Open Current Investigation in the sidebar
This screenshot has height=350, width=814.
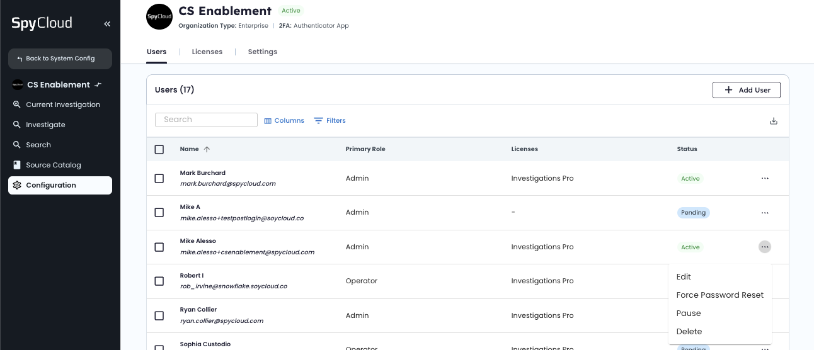tap(60, 104)
